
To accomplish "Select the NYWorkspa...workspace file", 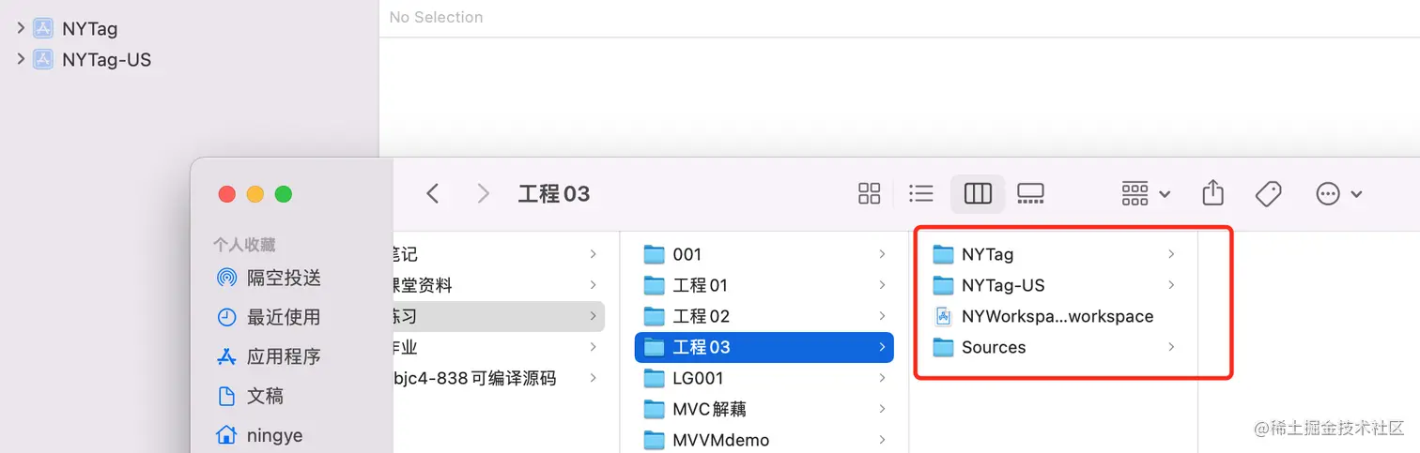I will 1053,316.
